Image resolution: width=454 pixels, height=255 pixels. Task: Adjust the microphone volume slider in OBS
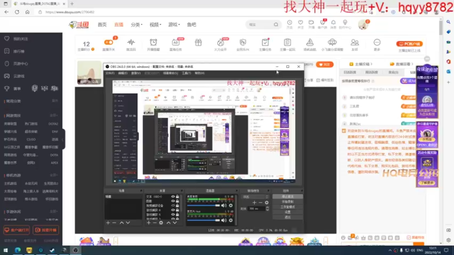(203, 220)
